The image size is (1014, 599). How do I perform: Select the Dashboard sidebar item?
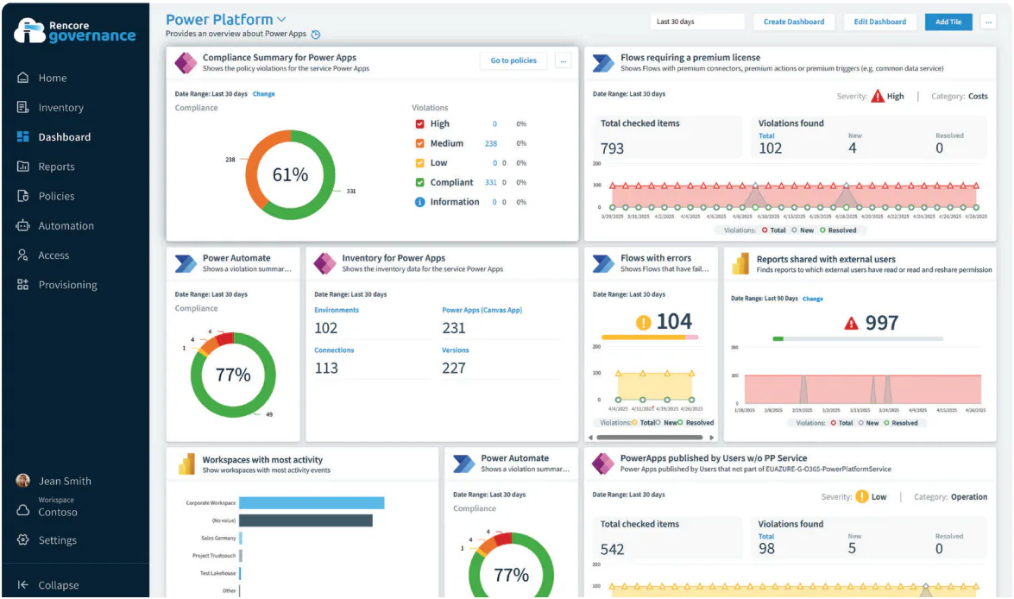[54, 137]
